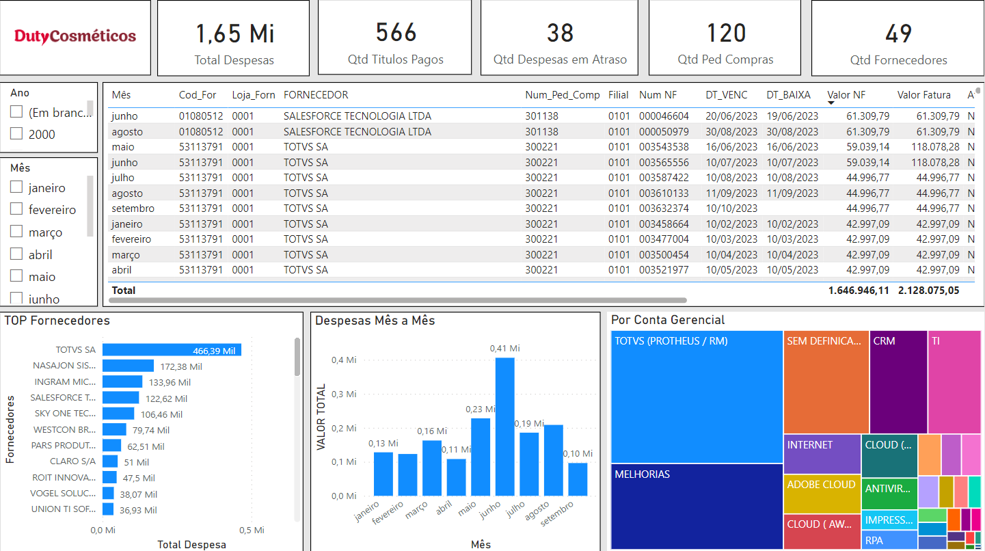Viewport: 985px width, 551px height.
Task: Select the MELHORIAS treemap tile
Action: 697,507
